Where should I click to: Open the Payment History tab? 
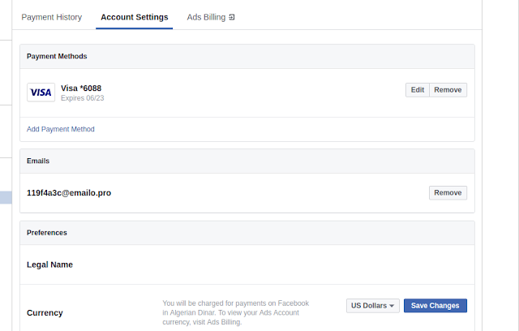pos(52,17)
